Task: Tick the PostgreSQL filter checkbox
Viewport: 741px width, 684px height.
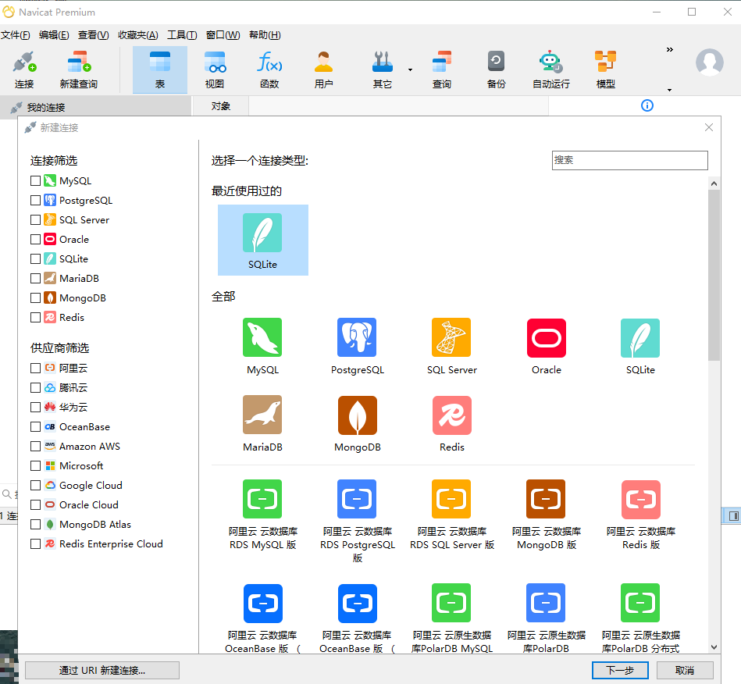Action: [35, 201]
